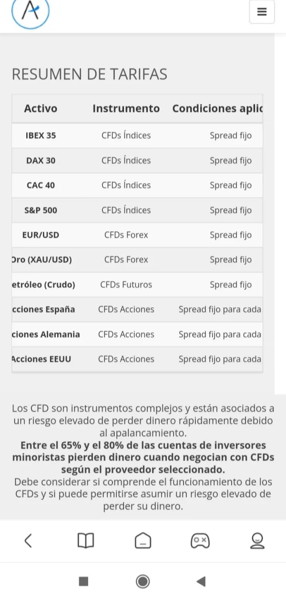Select the IBEX 35 row
Image resolution: width=286 pixels, height=600 pixels.
(x=41, y=136)
